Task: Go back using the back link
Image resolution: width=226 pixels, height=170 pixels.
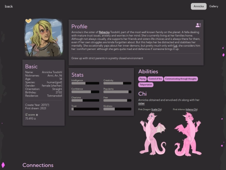Action: (x=9, y=6)
